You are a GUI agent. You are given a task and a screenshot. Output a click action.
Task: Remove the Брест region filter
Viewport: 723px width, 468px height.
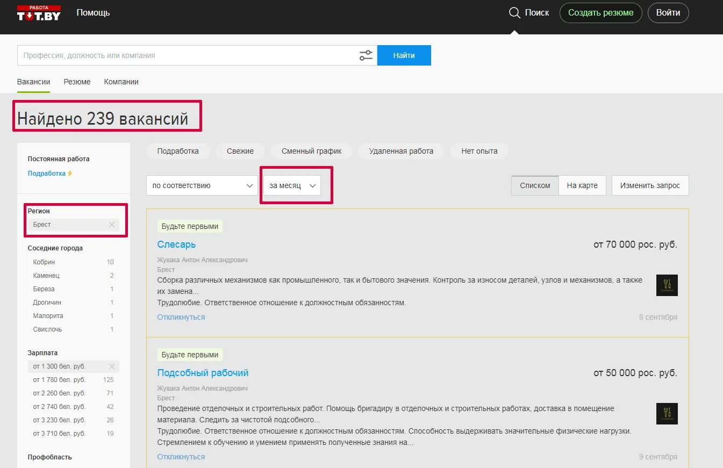point(112,225)
